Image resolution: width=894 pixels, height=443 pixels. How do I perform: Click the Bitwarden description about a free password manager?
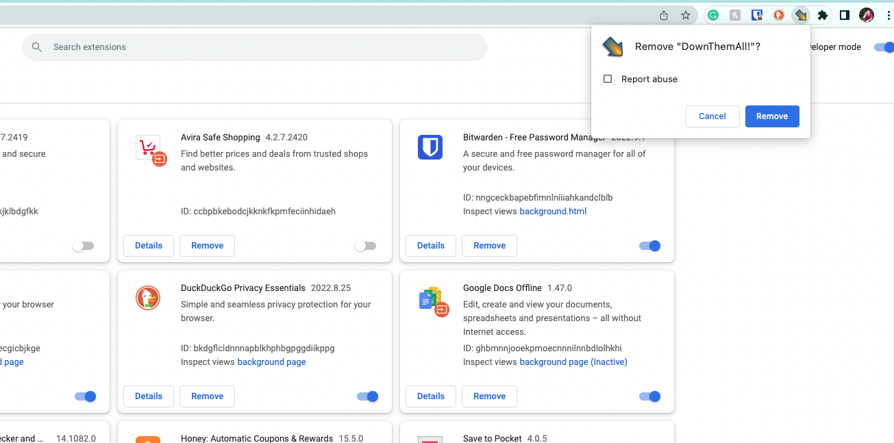point(554,161)
